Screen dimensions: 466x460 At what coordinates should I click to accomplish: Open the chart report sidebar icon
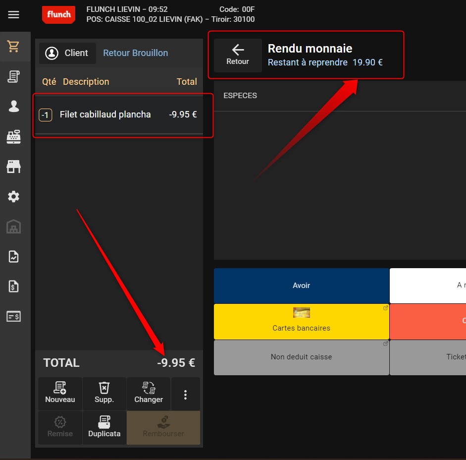14,257
